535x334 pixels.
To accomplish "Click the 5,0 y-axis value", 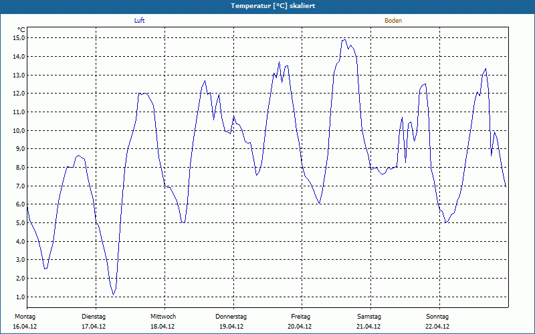I will 21,223.
